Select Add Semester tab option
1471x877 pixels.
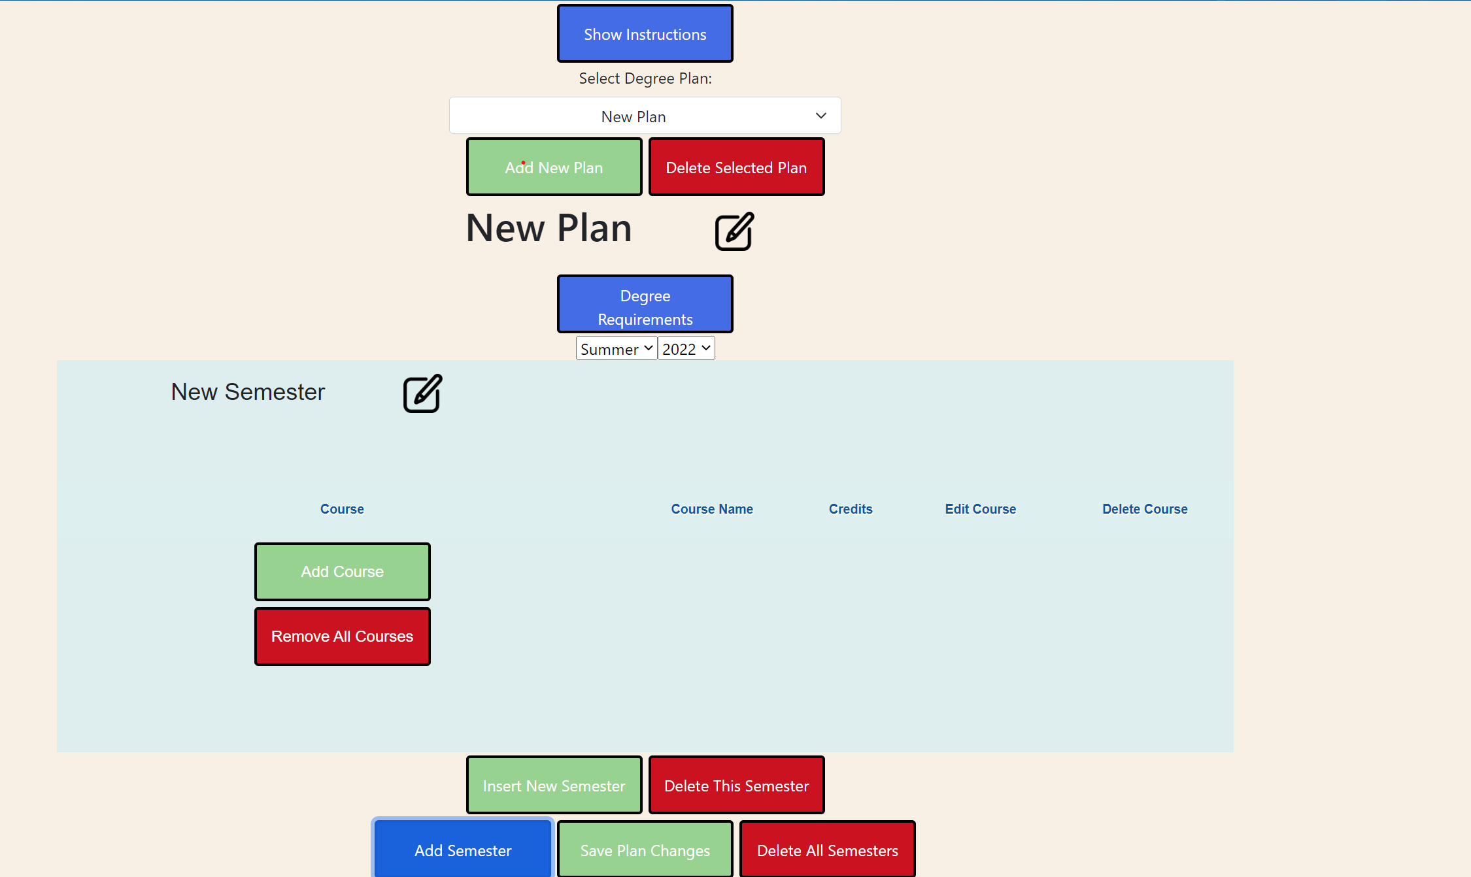462,850
